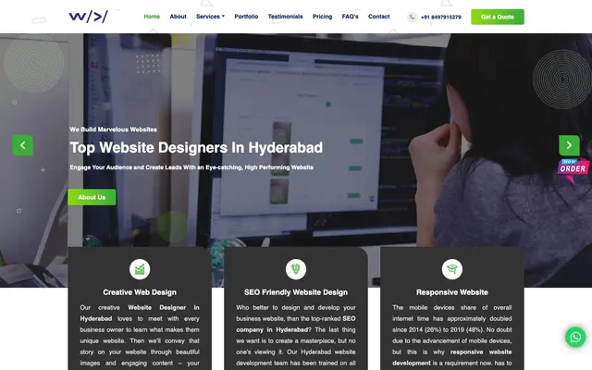Call the +91 8497915279 number link
Image resolution: width=592 pixels, height=370 pixels.
point(441,18)
